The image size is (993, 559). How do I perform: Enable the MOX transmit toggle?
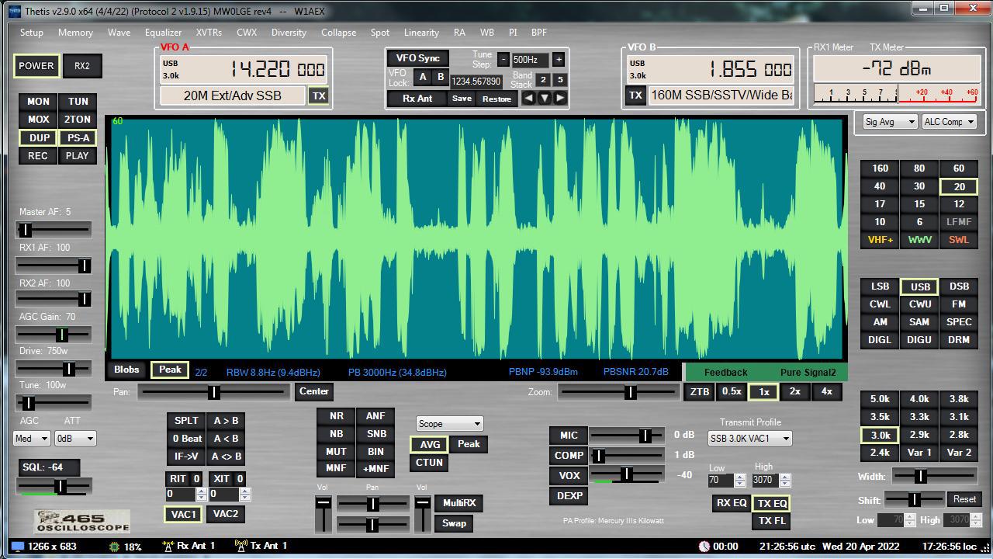(x=38, y=120)
